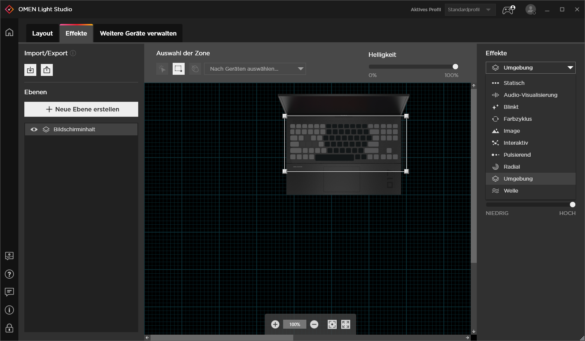
Task: Click the 100% zoom level field
Action: point(295,325)
